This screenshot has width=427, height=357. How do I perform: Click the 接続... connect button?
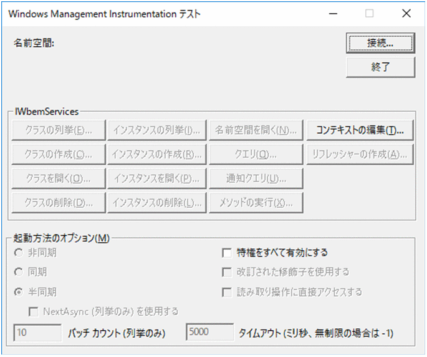click(380, 43)
